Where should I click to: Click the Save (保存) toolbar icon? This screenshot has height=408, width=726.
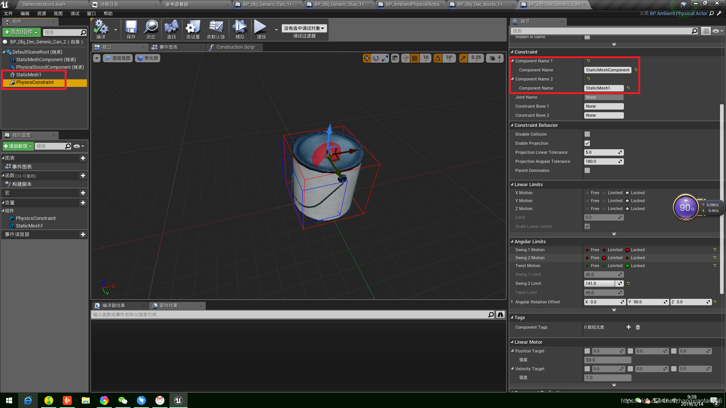point(131,27)
